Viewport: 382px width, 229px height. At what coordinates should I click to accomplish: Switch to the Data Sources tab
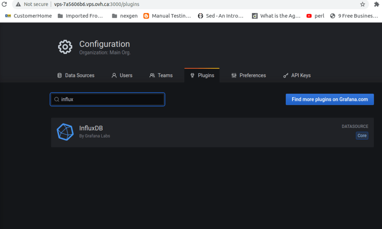coord(76,75)
